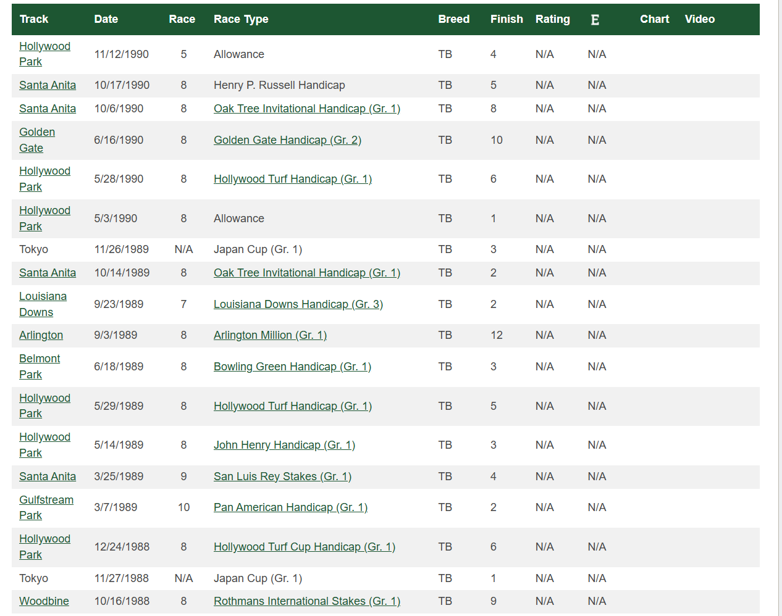
Task: Select the date 6/16/1990
Action: point(119,140)
